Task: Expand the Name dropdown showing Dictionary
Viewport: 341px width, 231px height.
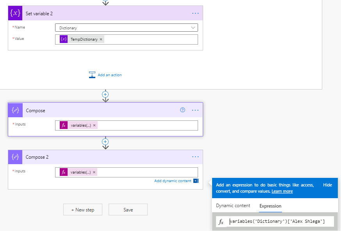Action: (193, 28)
